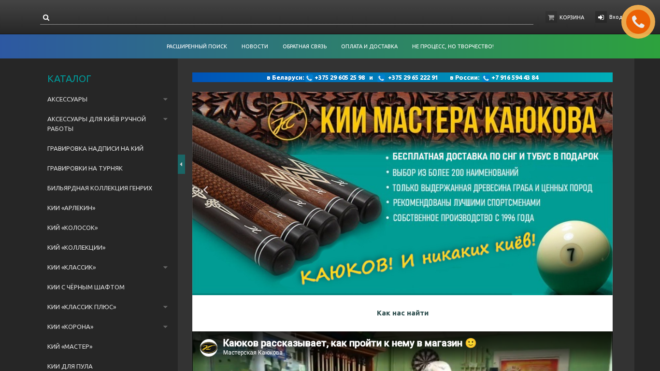The image size is (660, 371).
Task: Click the Russia number +7 916 594 43 84
Action: pos(515,78)
